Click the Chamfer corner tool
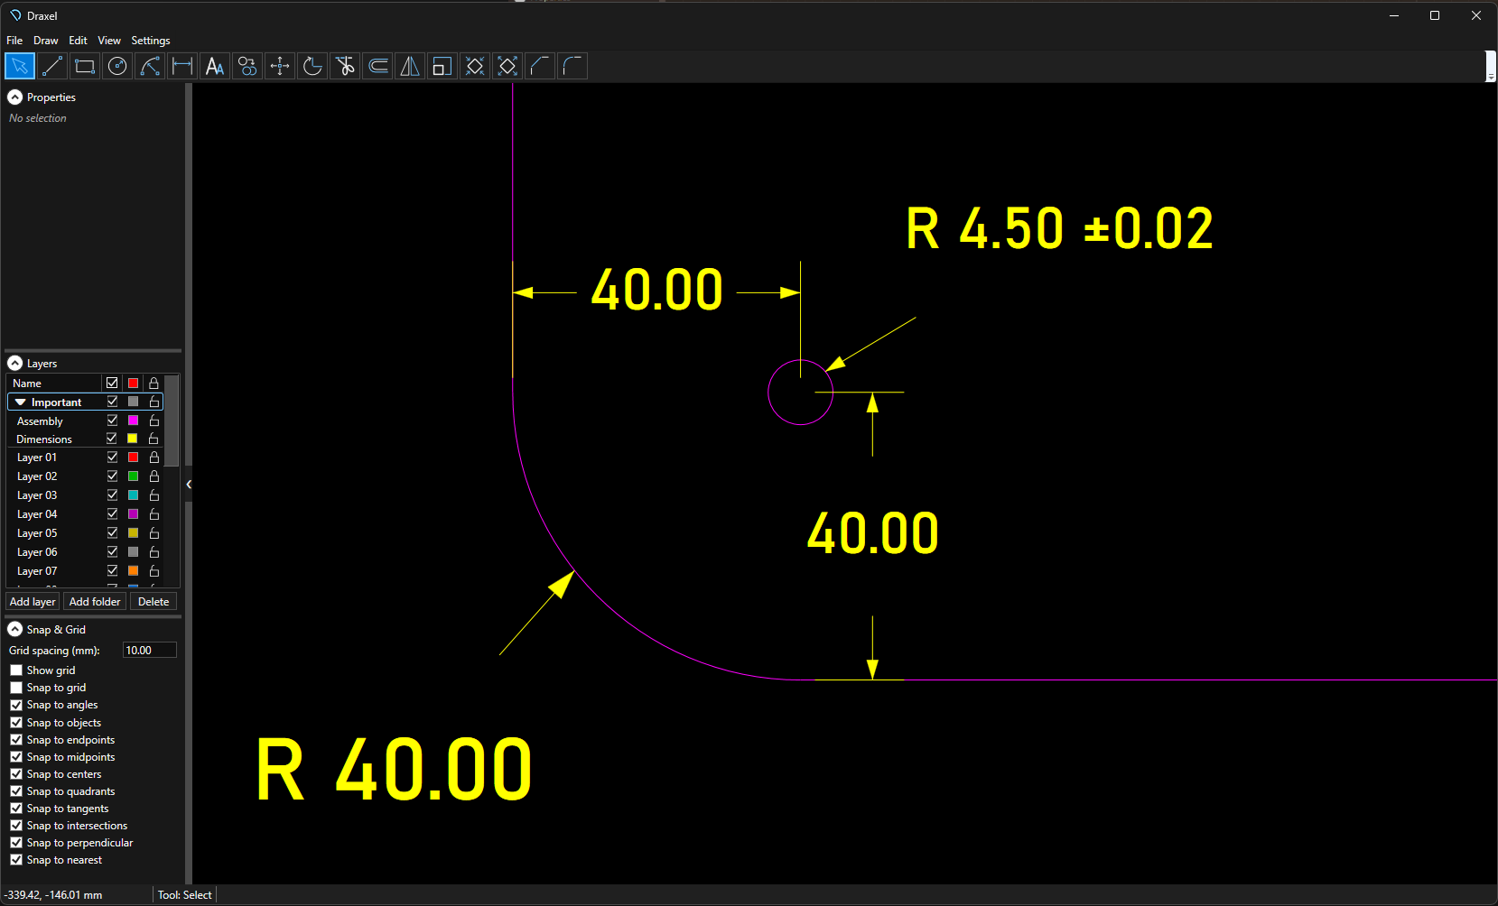Image resolution: width=1498 pixels, height=906 pixels. (540, 66)
